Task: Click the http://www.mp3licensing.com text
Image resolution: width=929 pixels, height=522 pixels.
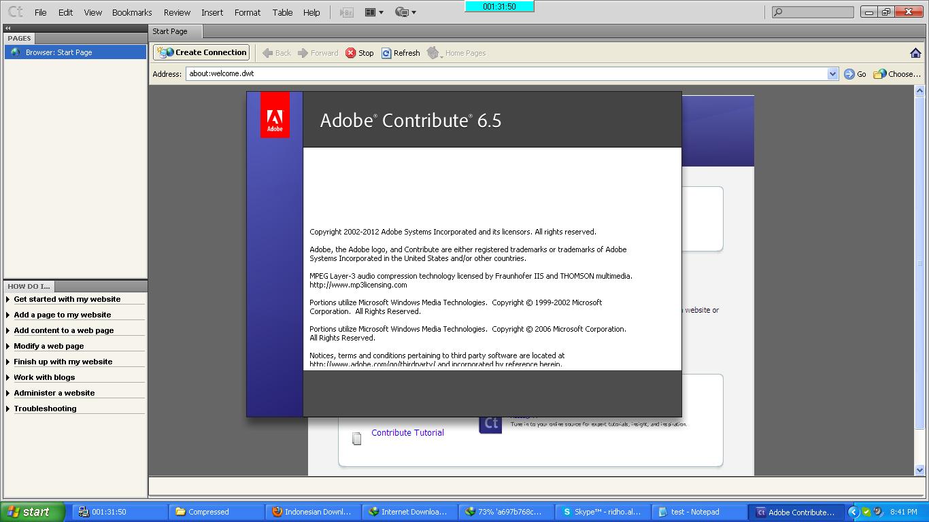Action: click(x=358, y=285)
